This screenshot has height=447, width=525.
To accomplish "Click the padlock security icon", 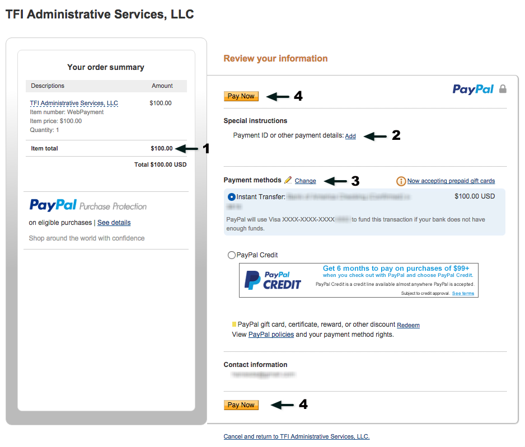I will [503, 88].
